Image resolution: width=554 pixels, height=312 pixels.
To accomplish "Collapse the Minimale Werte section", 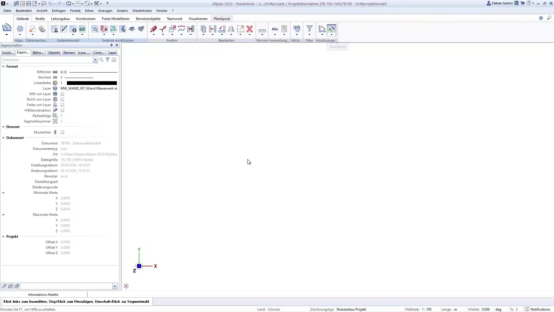I will click(3, 192).
